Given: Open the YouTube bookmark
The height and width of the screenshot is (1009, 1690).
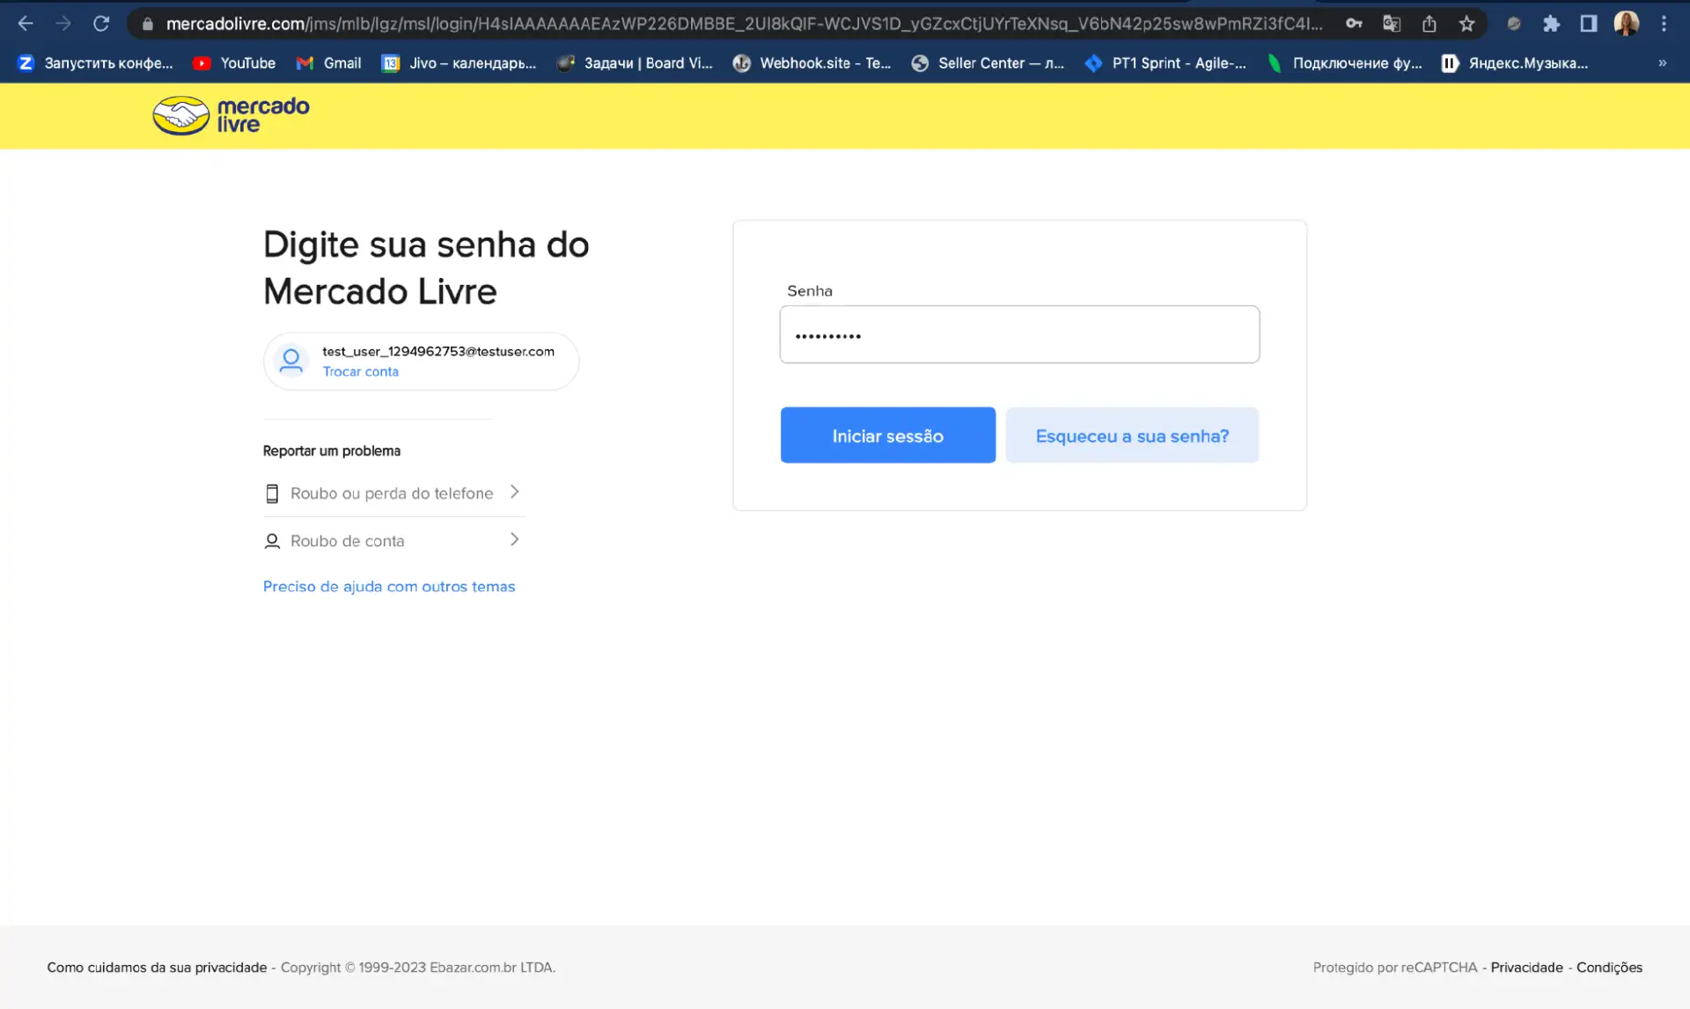Looking at the screenshot, I should [234, 63].
